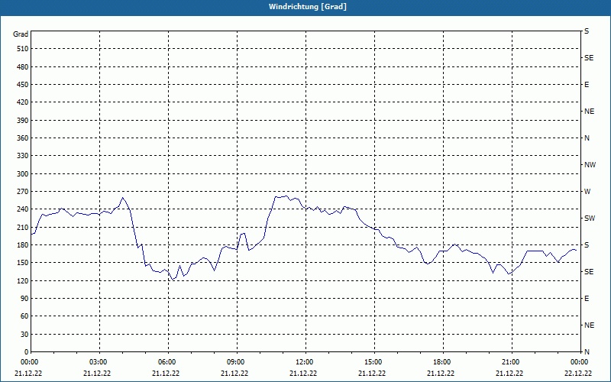
Task: Click the SW compass direction label
Action: pos(590,219)
